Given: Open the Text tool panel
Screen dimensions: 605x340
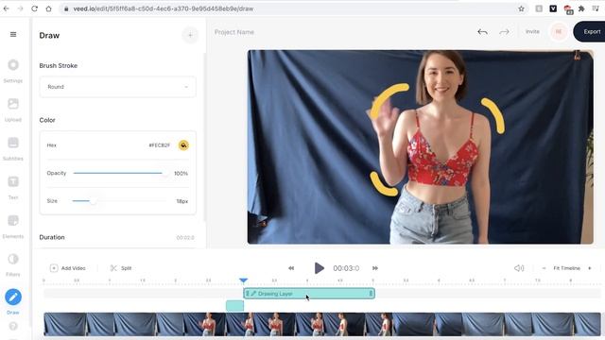Looking at the screenshot, I should [13, 187].
